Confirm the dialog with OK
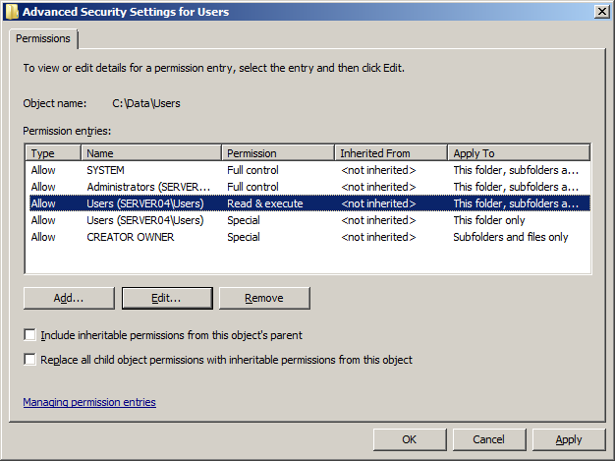 tap(410, 439)
